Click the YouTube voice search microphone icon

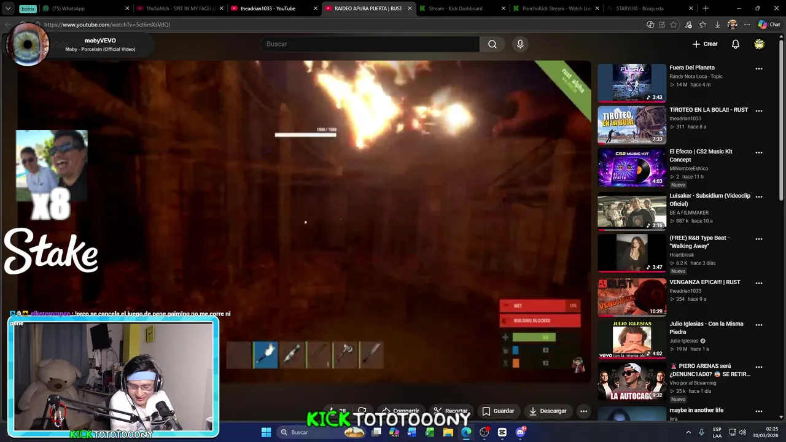coord(520,44)
